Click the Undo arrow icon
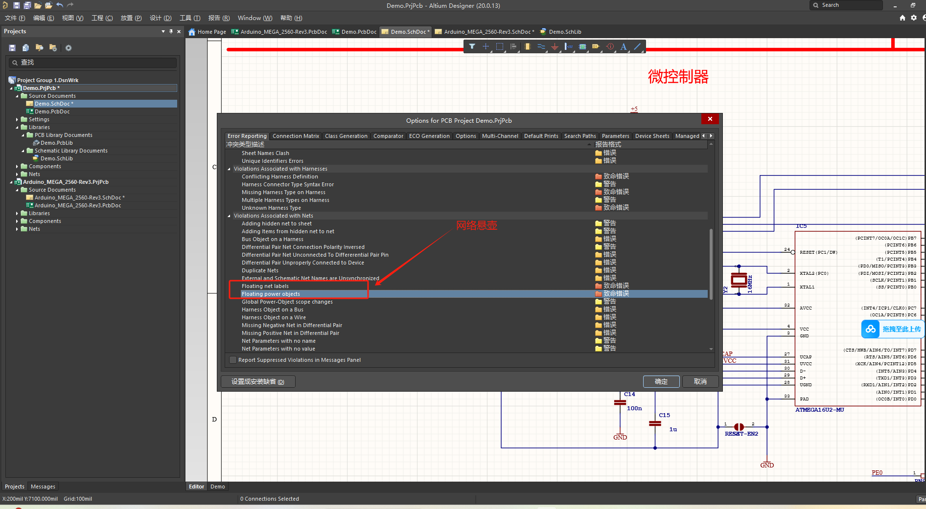926x509 pixels. 60,5
